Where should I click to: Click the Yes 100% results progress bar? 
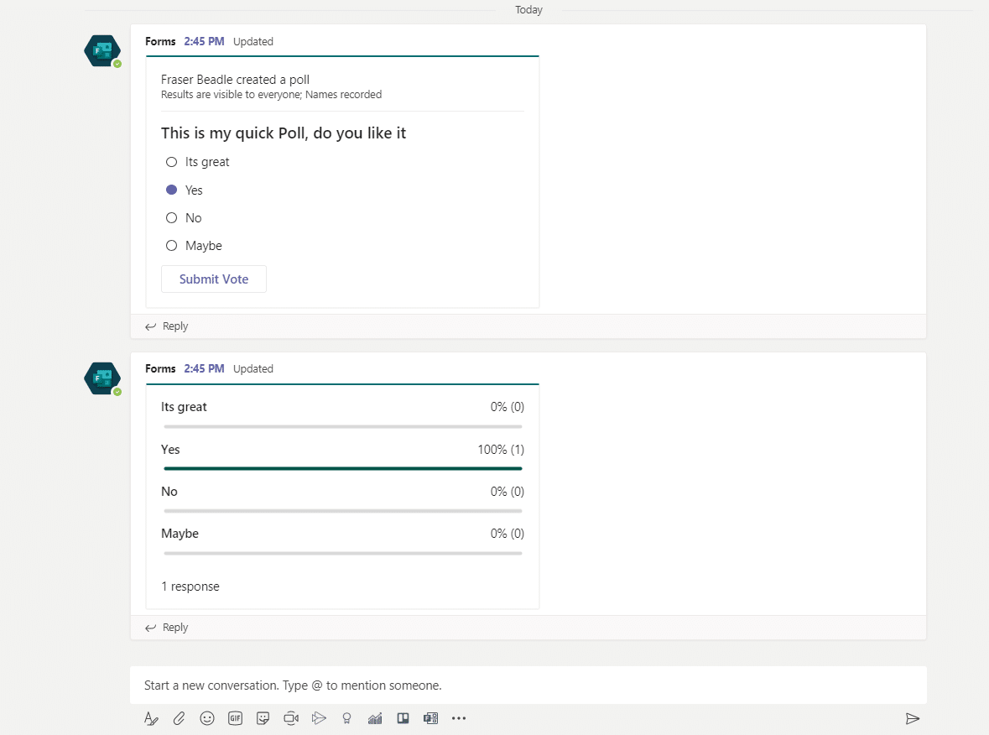pos(342,469)
